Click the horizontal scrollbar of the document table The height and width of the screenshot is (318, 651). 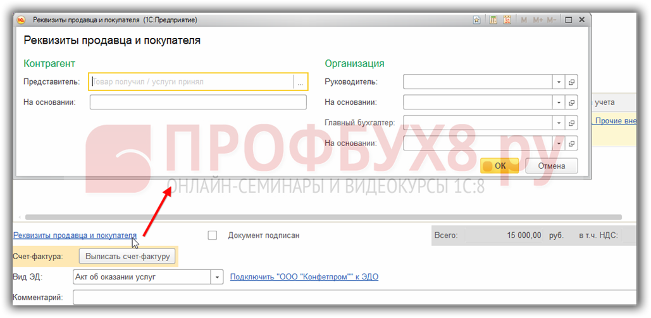click(323, 217)
